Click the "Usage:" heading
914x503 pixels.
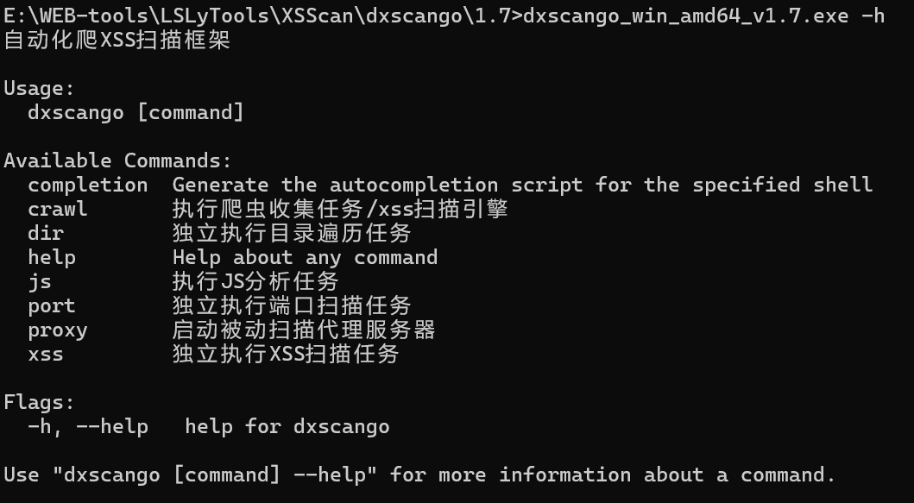pos(40,88)
